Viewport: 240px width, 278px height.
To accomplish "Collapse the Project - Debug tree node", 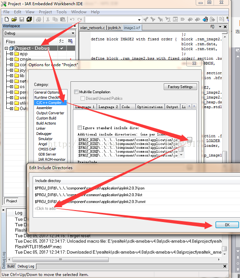I will [x=7, y=48].
